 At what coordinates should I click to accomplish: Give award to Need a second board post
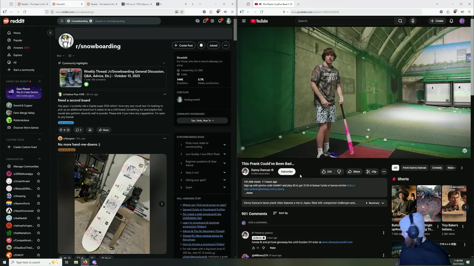90,130
